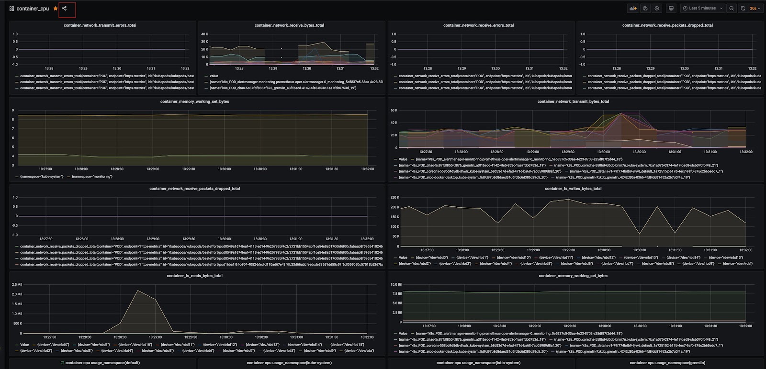Toggle Value series in receive_bytes_total legend
Viewport: 766px width, 369px height.
click(214, 76)
